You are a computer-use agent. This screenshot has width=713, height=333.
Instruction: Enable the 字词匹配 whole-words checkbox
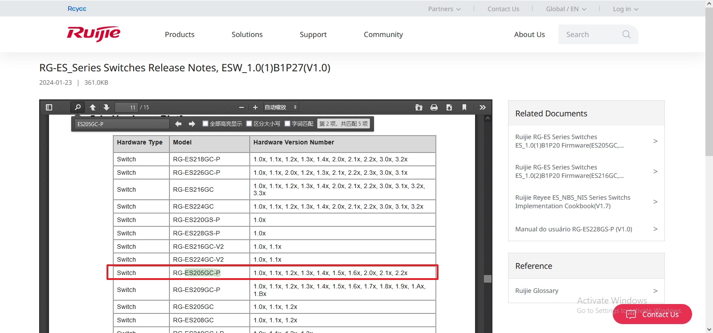287,124
